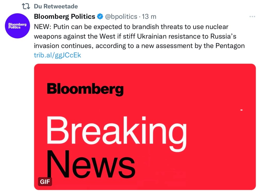Open the Bloomberg Politics purple avatar
Viewport: 264px width, 191px height.
pos(18,26)
